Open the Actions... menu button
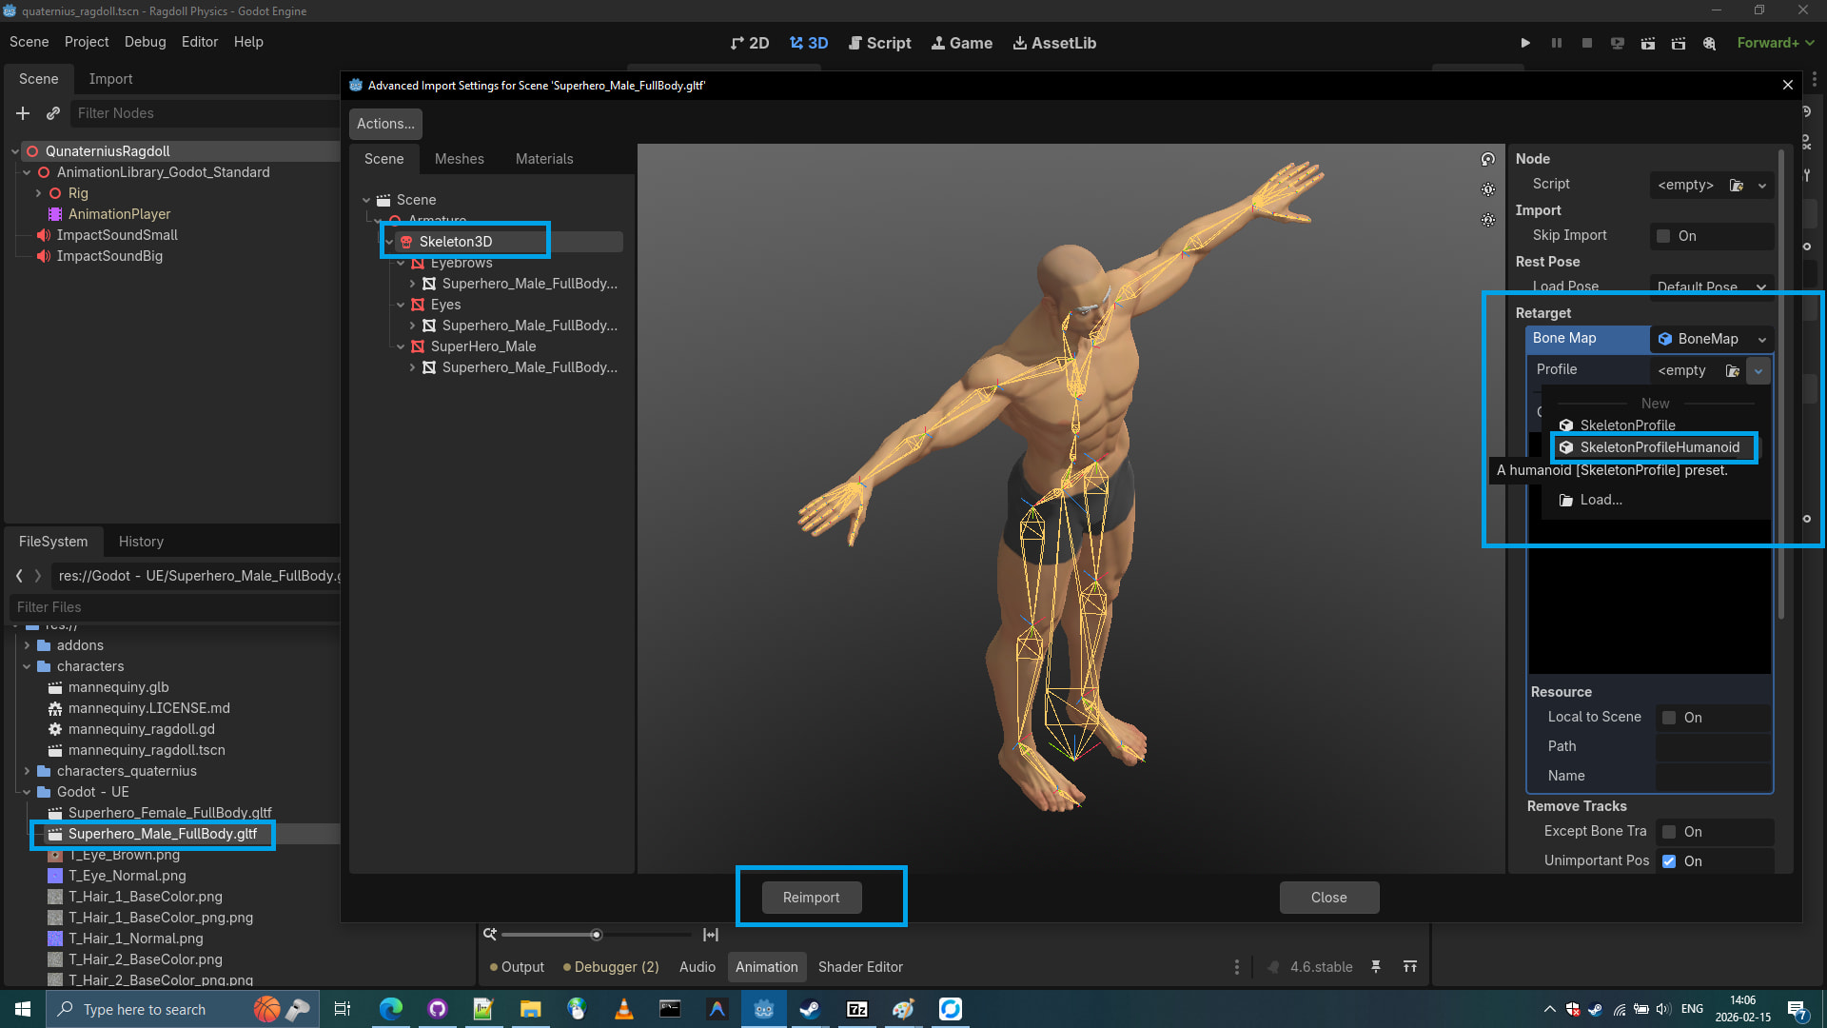This screenshot has width=1827, height=1028. 385,124
